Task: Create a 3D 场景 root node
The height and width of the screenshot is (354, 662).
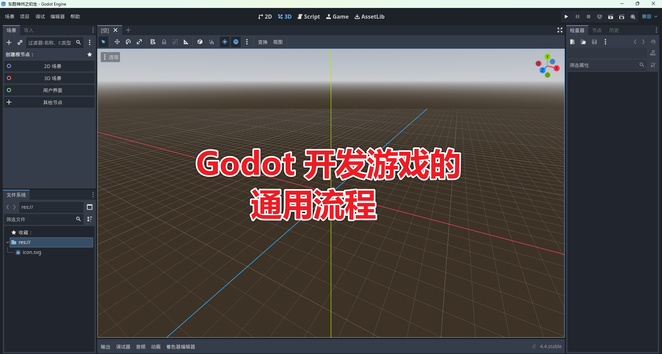Action: 49,78
